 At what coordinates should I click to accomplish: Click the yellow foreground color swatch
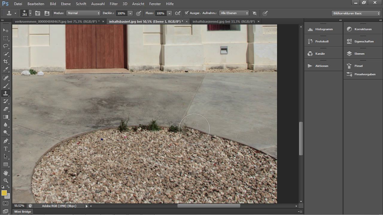(4, 193)
